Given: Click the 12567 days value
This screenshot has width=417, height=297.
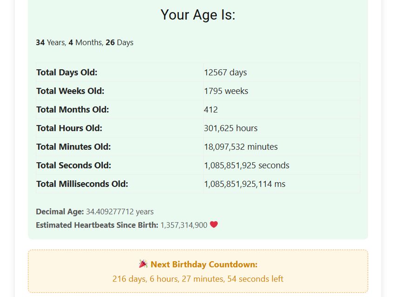Looking at the screenshot, I should tap(225, 73).
